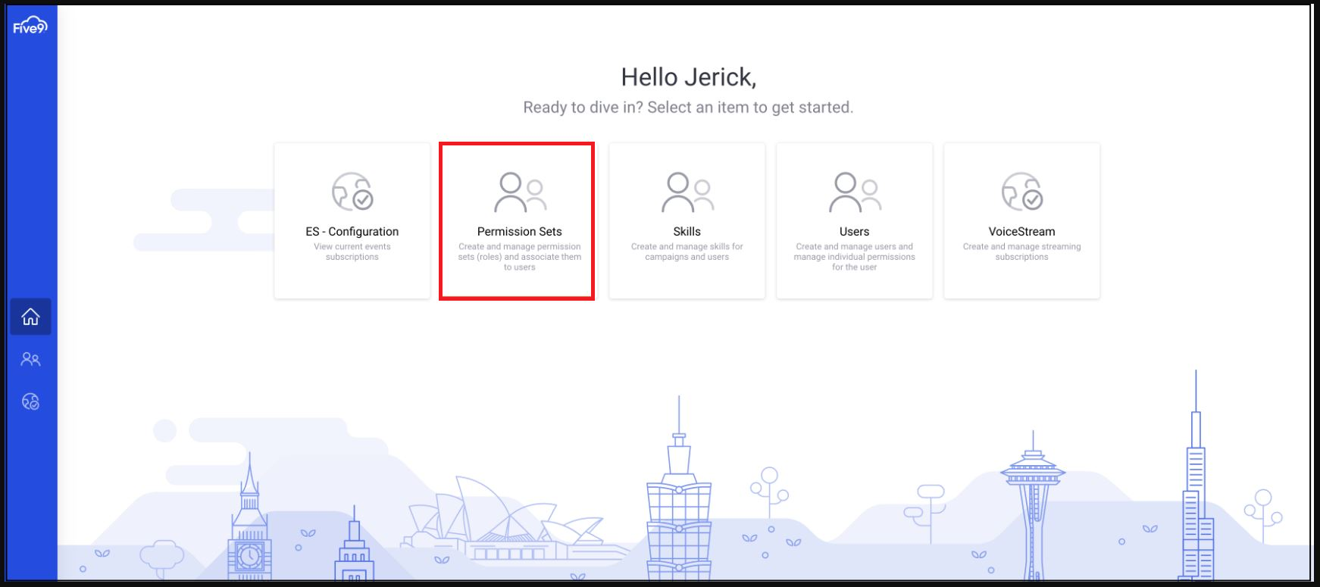Viewport: 1320px width, 587px height.
Task: Click the 'Ready to dive in?' subtitle
Action: click(689, 108)
